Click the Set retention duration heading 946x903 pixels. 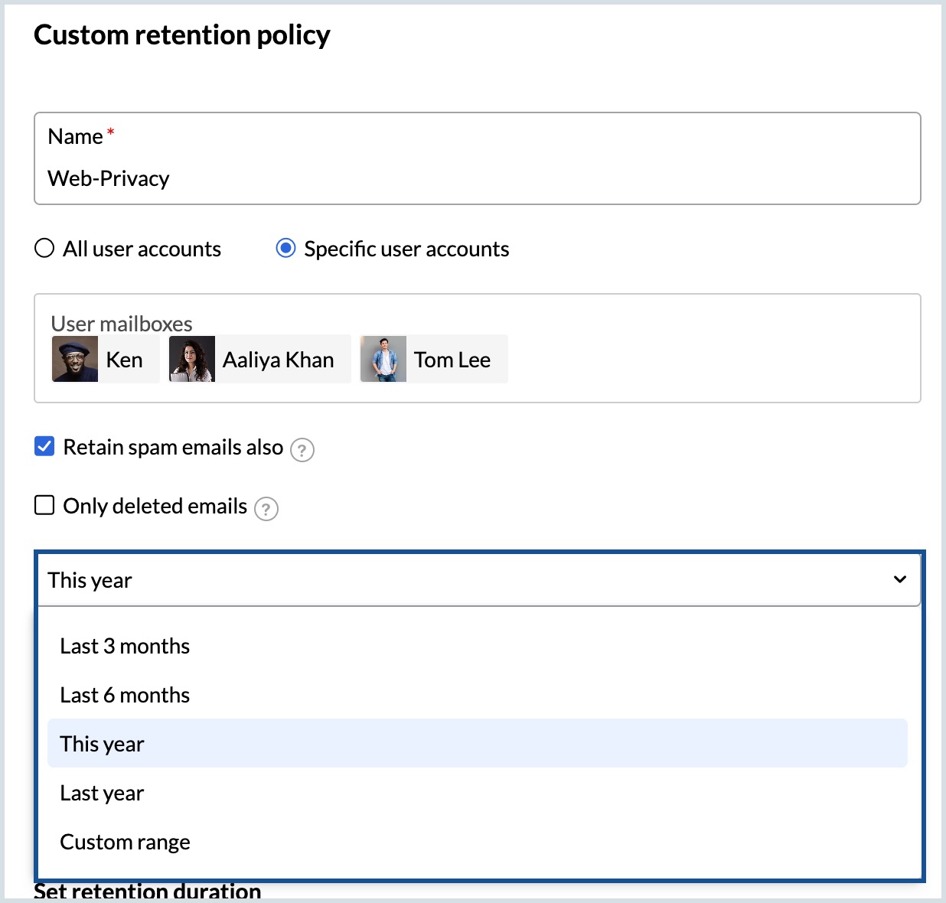click(148, 890)
